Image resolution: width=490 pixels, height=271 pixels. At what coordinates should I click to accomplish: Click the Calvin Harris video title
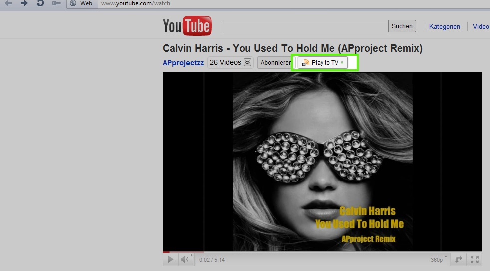[292, 48]
